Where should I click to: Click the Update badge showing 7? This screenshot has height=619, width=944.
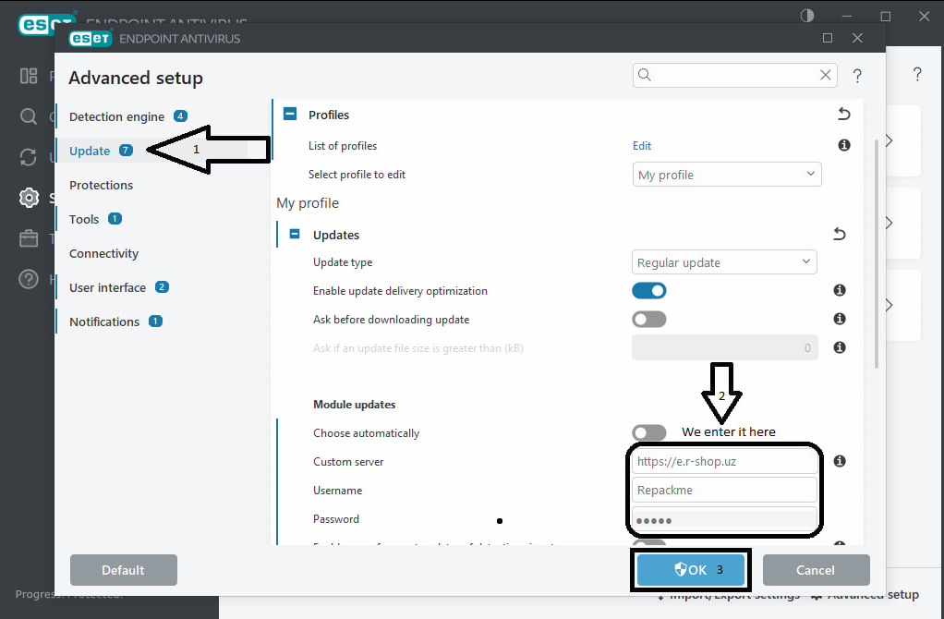coord(126,151)
